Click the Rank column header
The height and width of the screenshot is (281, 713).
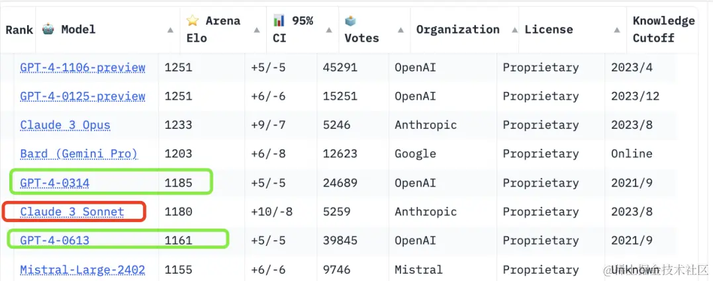19,30
